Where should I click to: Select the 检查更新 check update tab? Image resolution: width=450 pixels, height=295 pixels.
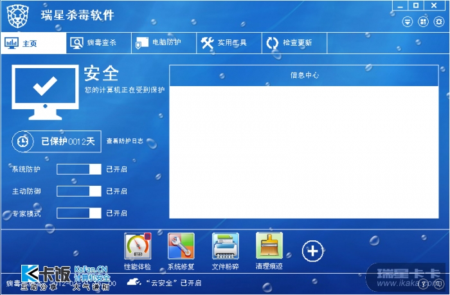click(x=294, y=43)
